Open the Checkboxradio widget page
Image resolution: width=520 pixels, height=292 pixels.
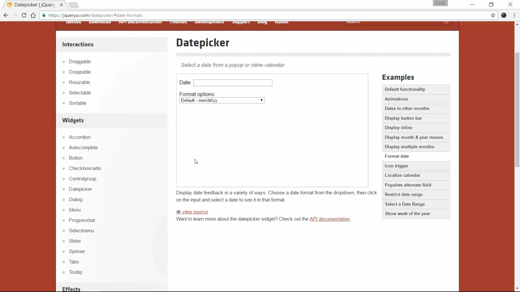click(x=85, y=168)
